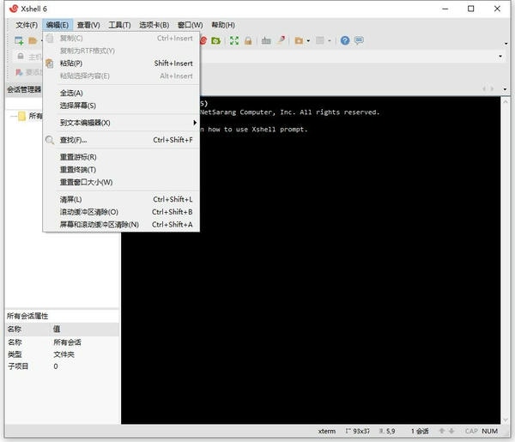Open the tab list dropdown arrow
Image resolution: width=515 pixels, height=442 pixels.
[x=505, y=89]
